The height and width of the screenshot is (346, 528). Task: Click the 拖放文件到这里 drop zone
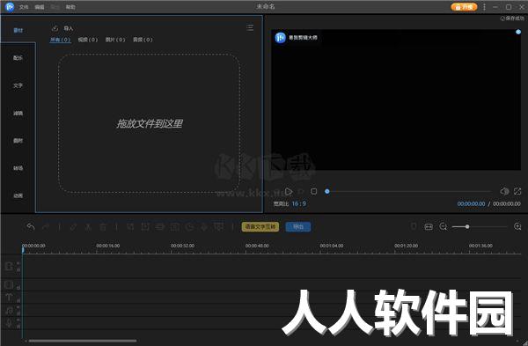[x=150, y=123]
